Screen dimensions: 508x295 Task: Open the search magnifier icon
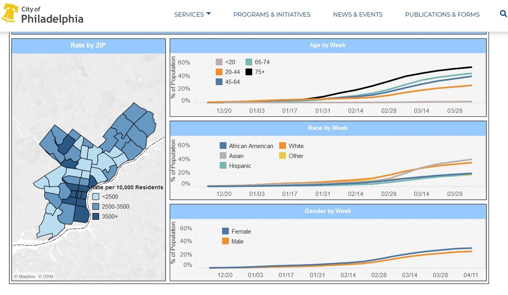pyautogui.click(x=503, y=14)
